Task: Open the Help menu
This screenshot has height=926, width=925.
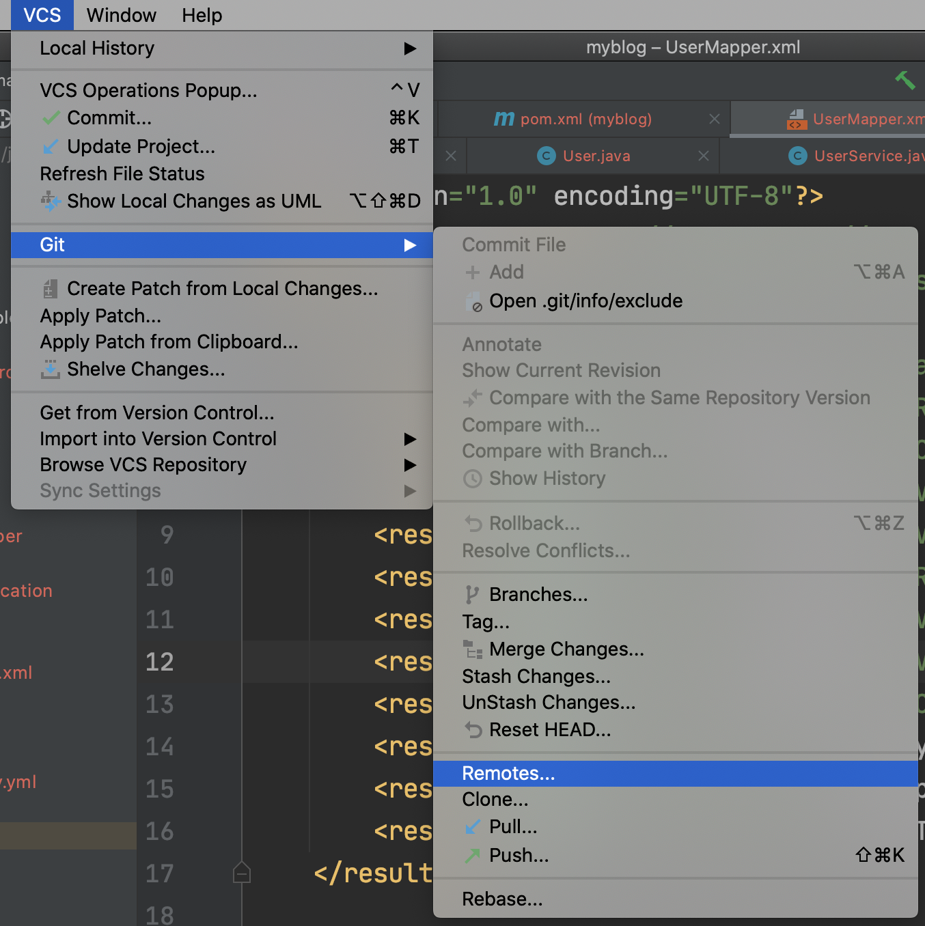Action: (202, 15)
